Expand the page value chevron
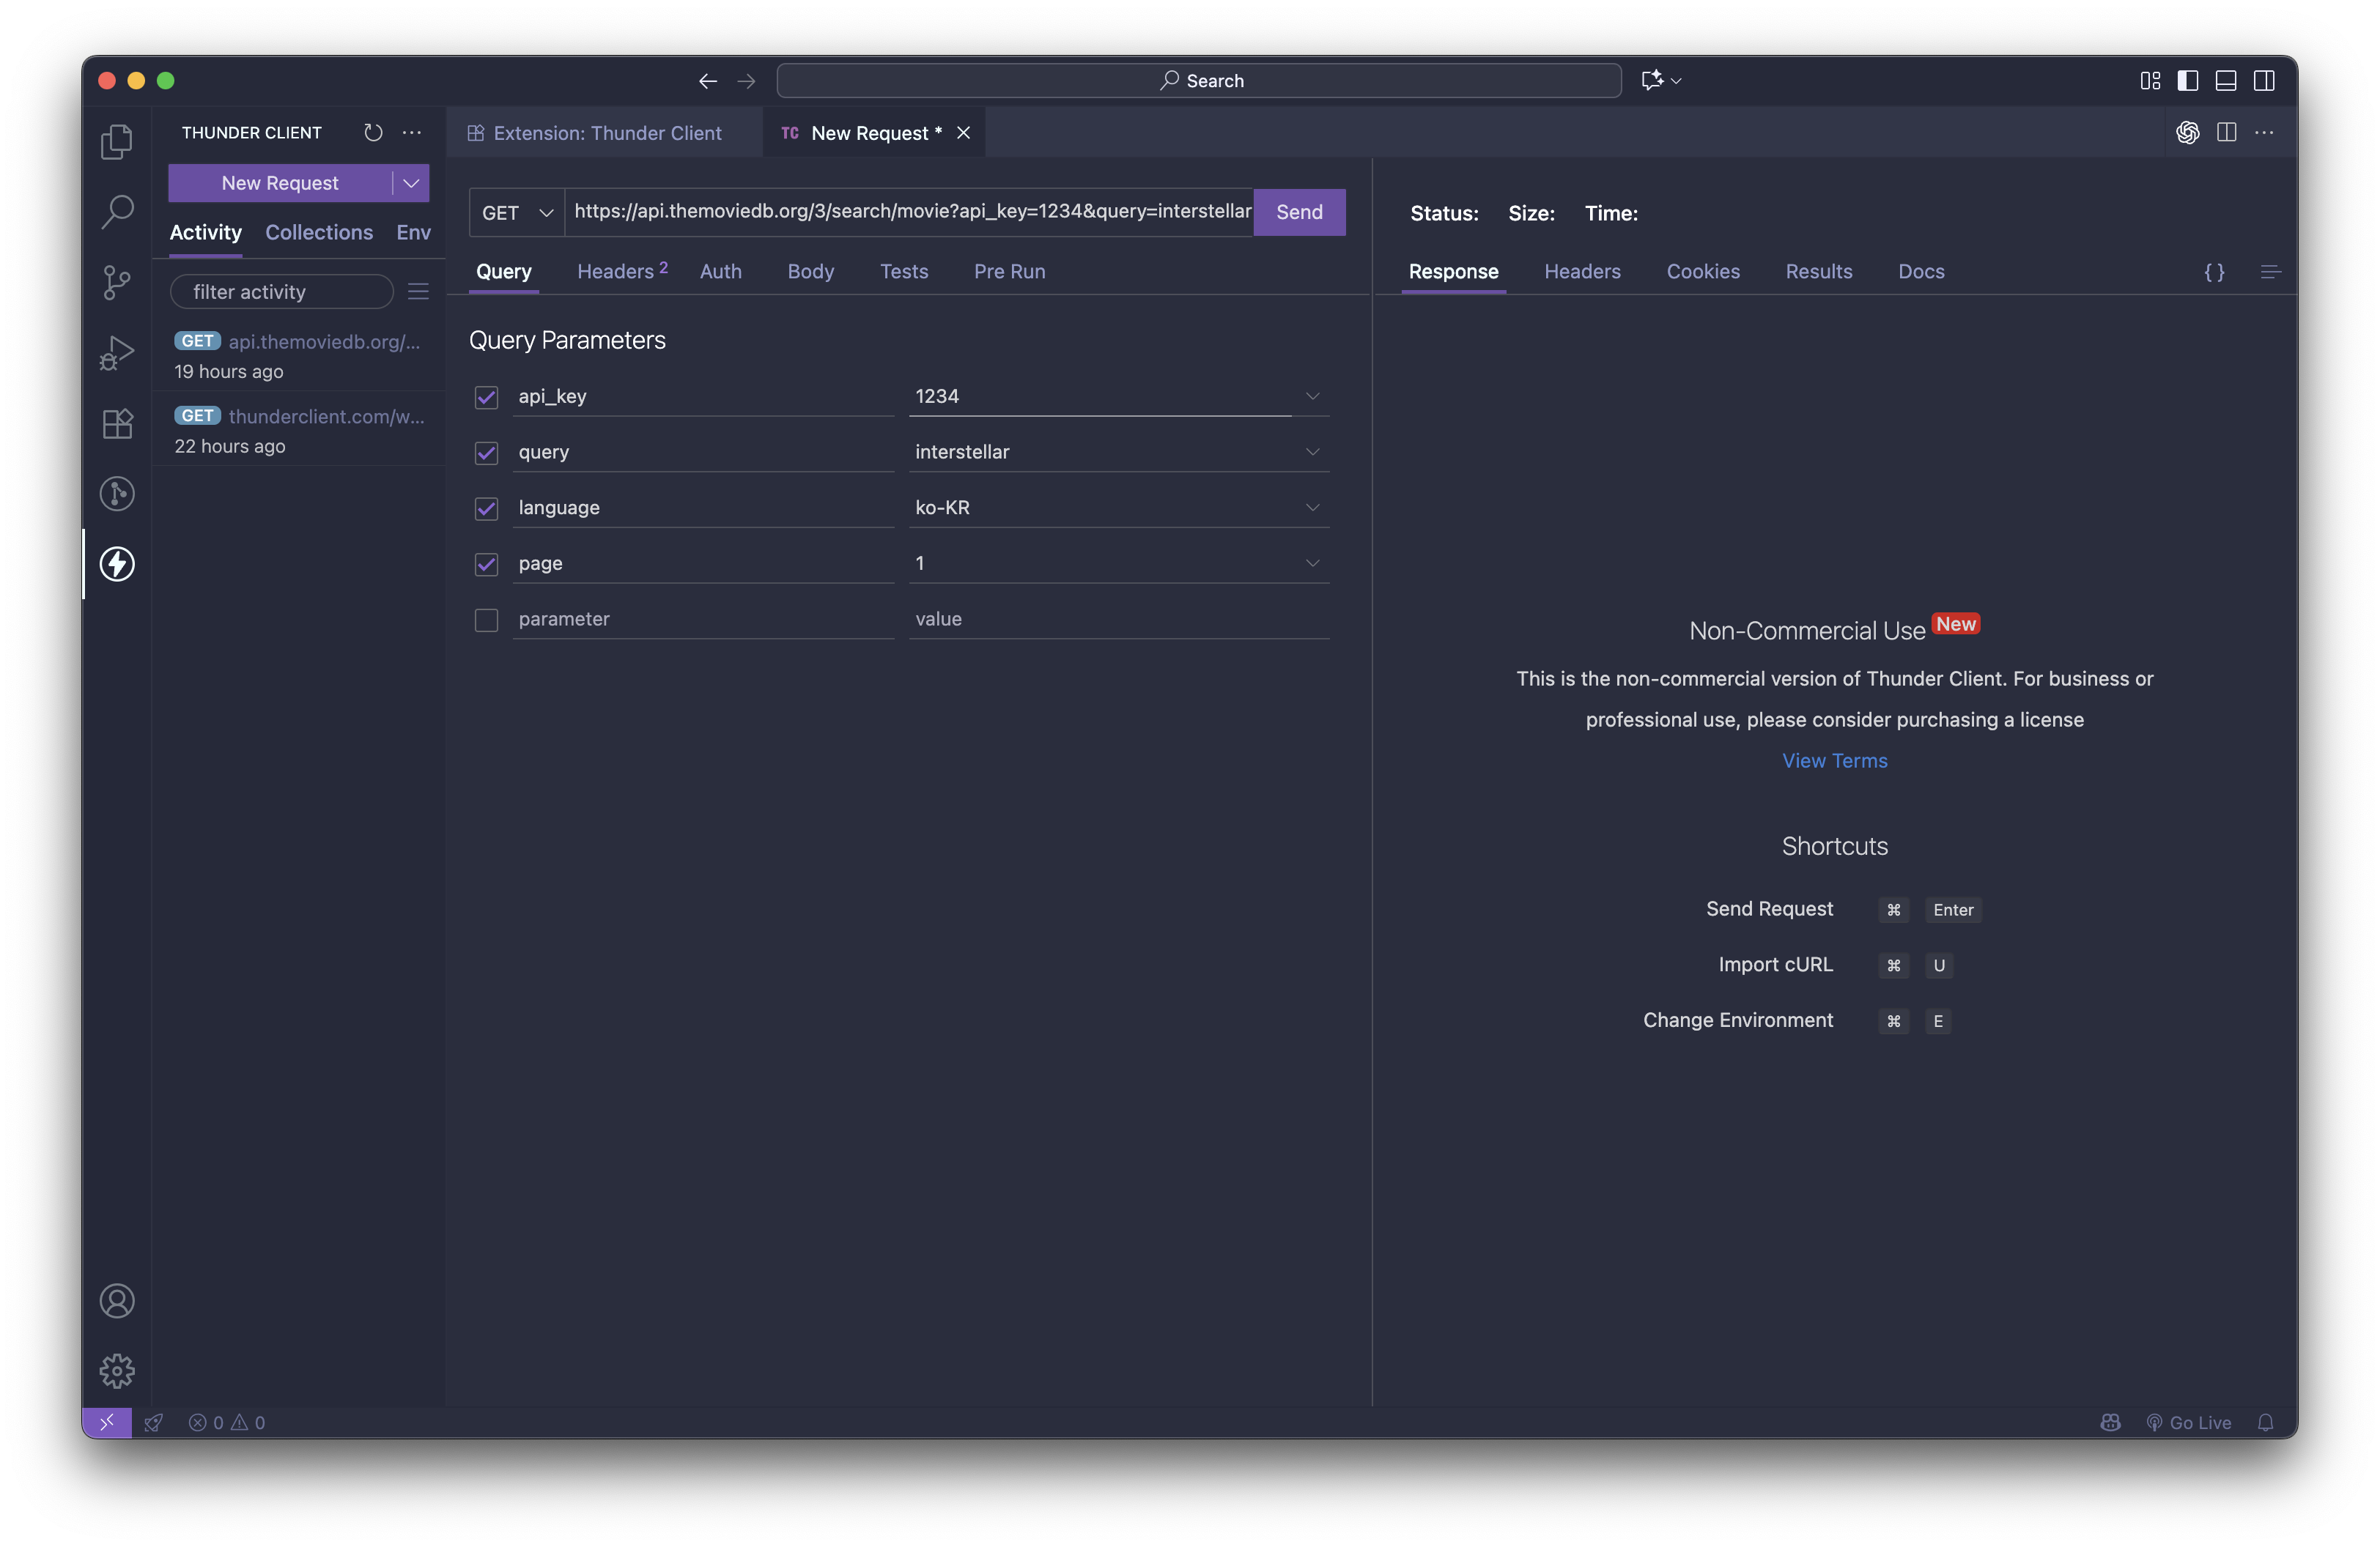Image resolution: width=2380 pixels, height=1547 pixels. pyautogui.click(x=1312, y=563)
